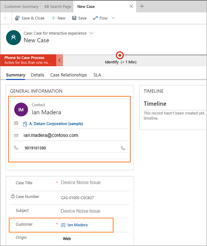Select the Identify stage marker
This screenshot has height=246, width=207.
point(120,55)
